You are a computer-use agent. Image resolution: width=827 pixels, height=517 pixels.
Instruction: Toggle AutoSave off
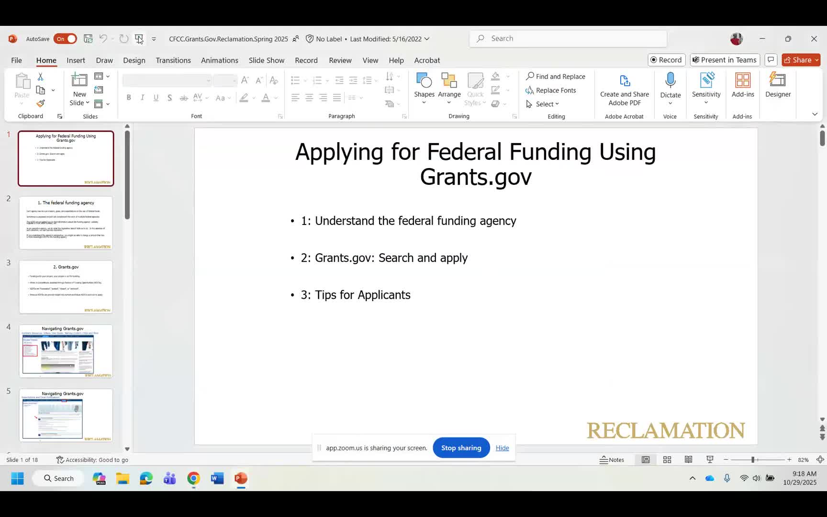coord(65,39)
